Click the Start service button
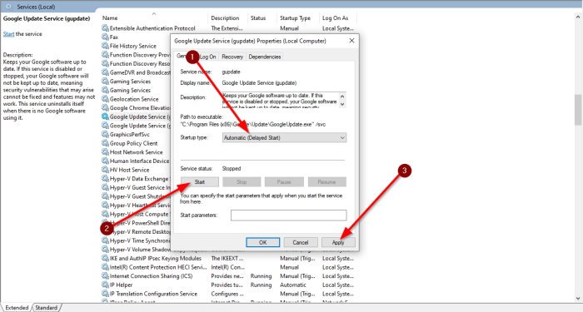583x312 pixels. (x=200, y=182)
